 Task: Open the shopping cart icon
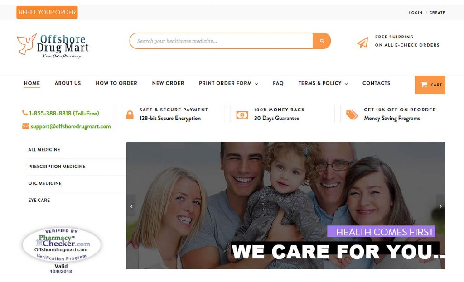424,85
